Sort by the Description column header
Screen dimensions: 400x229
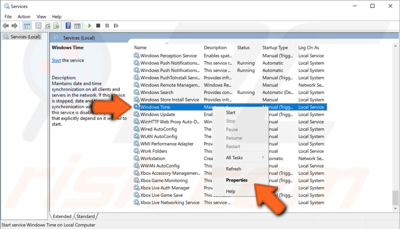[x=218, y=48]
